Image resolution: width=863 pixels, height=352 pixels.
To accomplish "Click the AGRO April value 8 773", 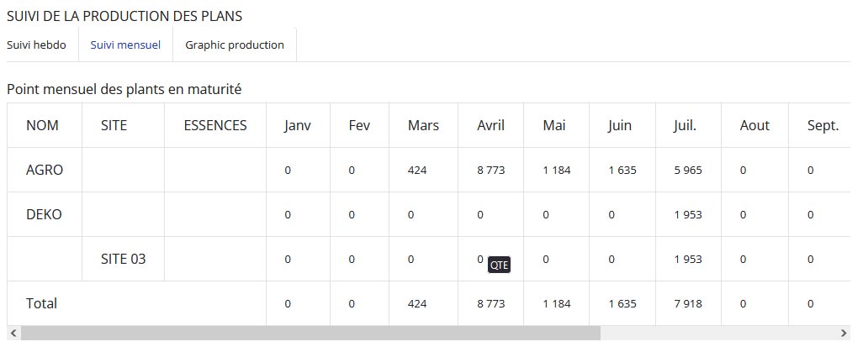I will click(491, 170).
